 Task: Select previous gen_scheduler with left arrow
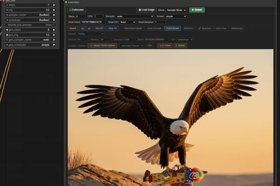pyautogui.click(x=7, y=45)
